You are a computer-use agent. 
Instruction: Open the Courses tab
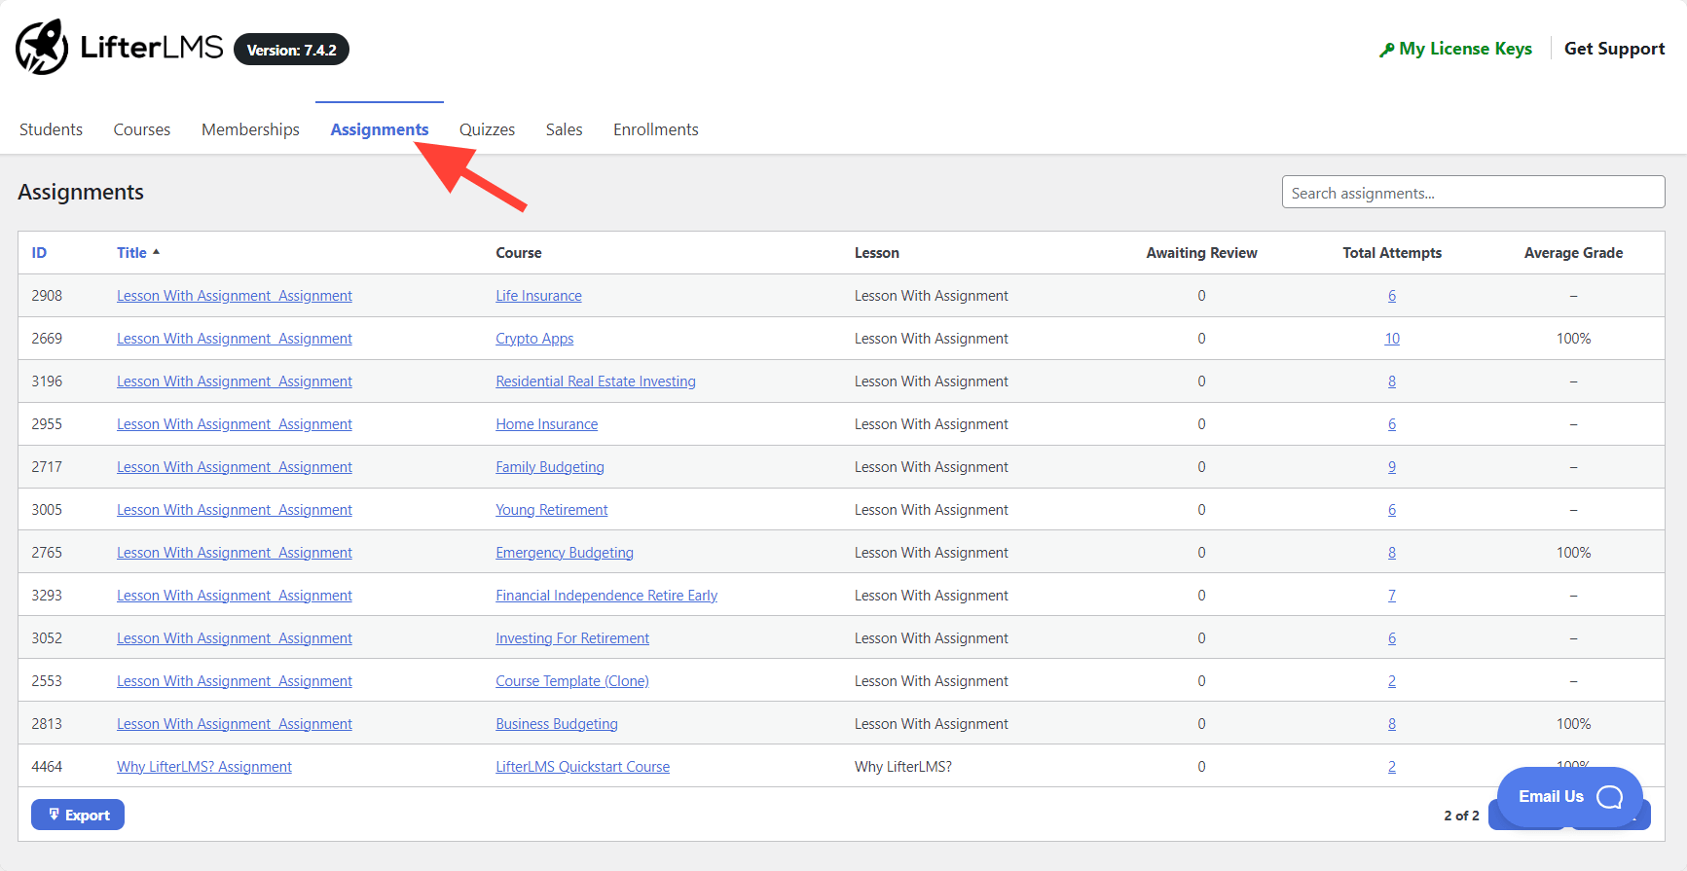coord(142,129)
